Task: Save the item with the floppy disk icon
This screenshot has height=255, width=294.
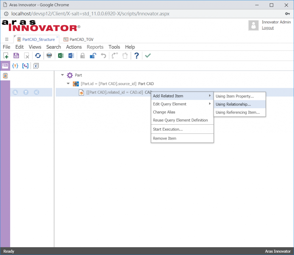Action: point(16,56)
